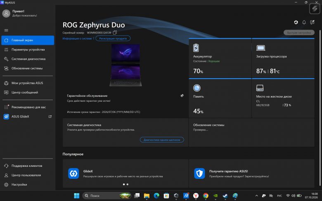Click the shield icon in ASUS warranty card

pos(199,173)
